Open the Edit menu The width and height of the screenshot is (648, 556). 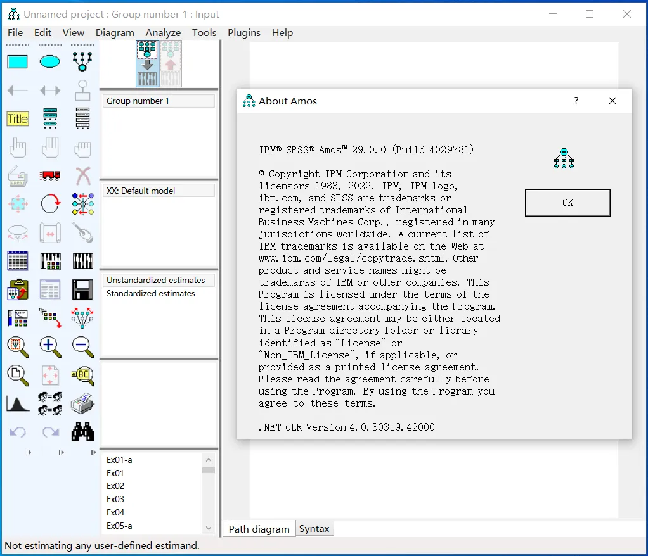42,32
